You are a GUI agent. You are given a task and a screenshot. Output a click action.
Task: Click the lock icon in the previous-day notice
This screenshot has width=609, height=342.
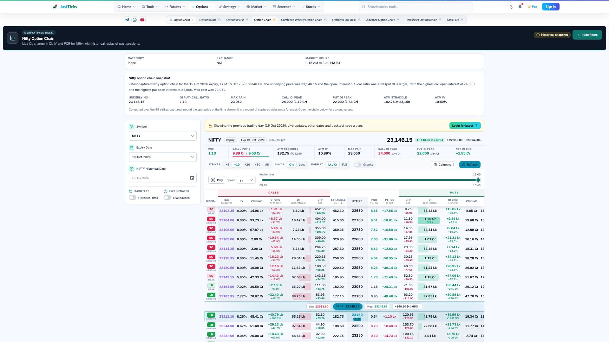click(210, 126)
